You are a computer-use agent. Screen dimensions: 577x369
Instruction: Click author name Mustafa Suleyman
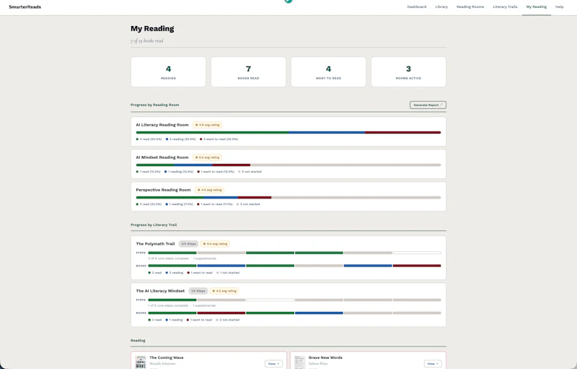162,363
